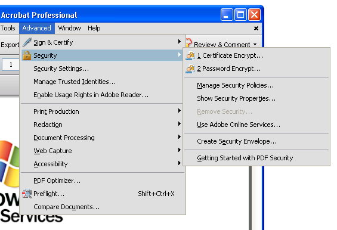Select 1 Certificate Encrypt
This screenshot has width=337, height=230.
coord(256,55)
